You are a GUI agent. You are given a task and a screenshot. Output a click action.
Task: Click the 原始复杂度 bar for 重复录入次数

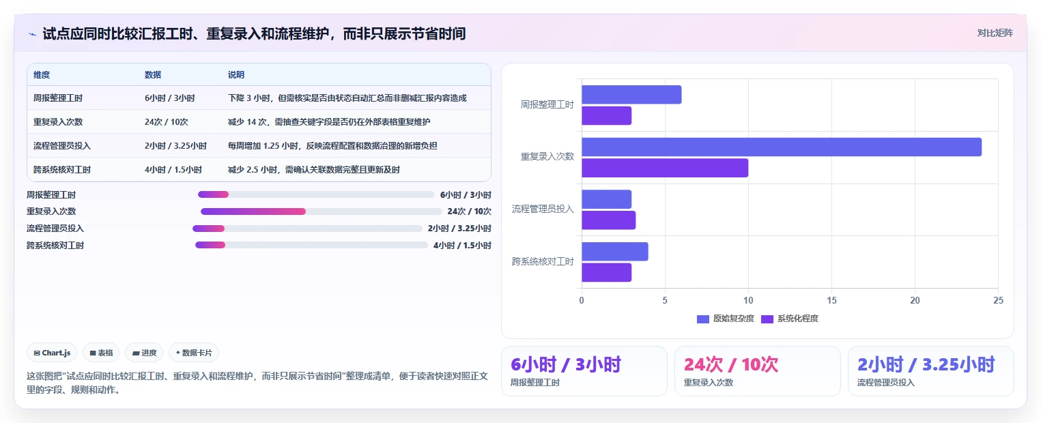pyautogui.click(x=782, y=147)
